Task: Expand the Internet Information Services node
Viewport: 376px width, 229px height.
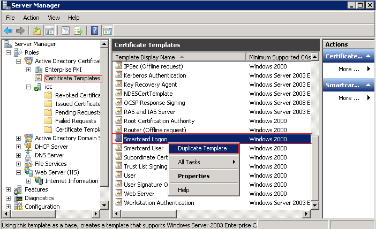Action: tap(28, 181)
